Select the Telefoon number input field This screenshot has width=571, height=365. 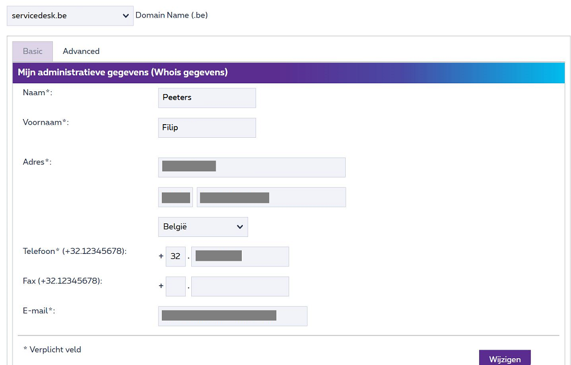(x=240, y=256)
